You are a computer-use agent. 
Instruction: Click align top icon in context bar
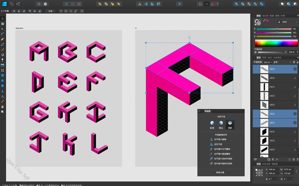tap(30, 11)
